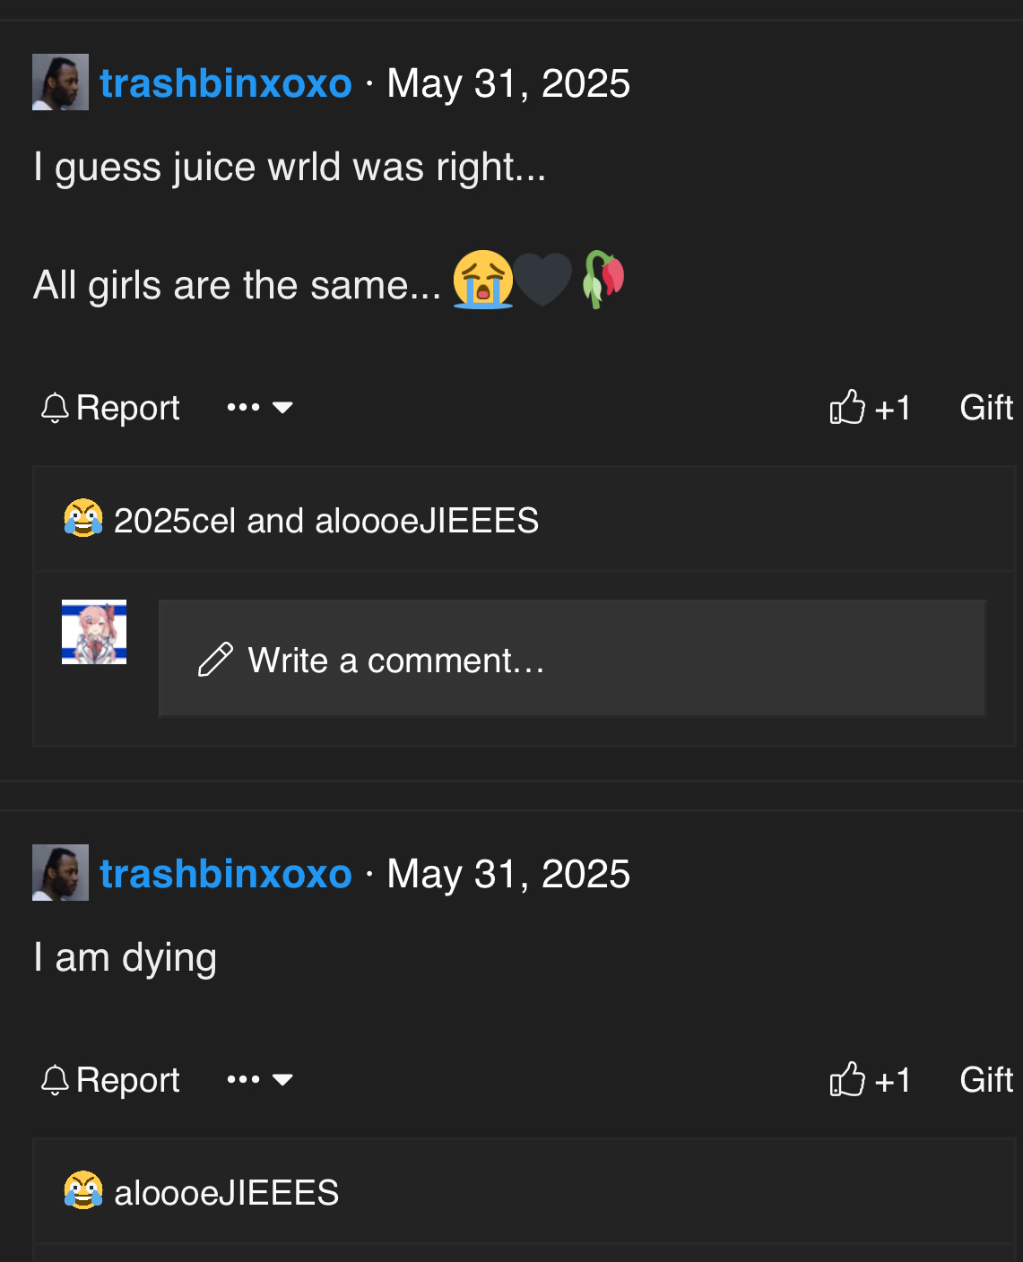The image size is (1023, 1262).
Task: Click the Write a comment field
Action: (571, 659)
